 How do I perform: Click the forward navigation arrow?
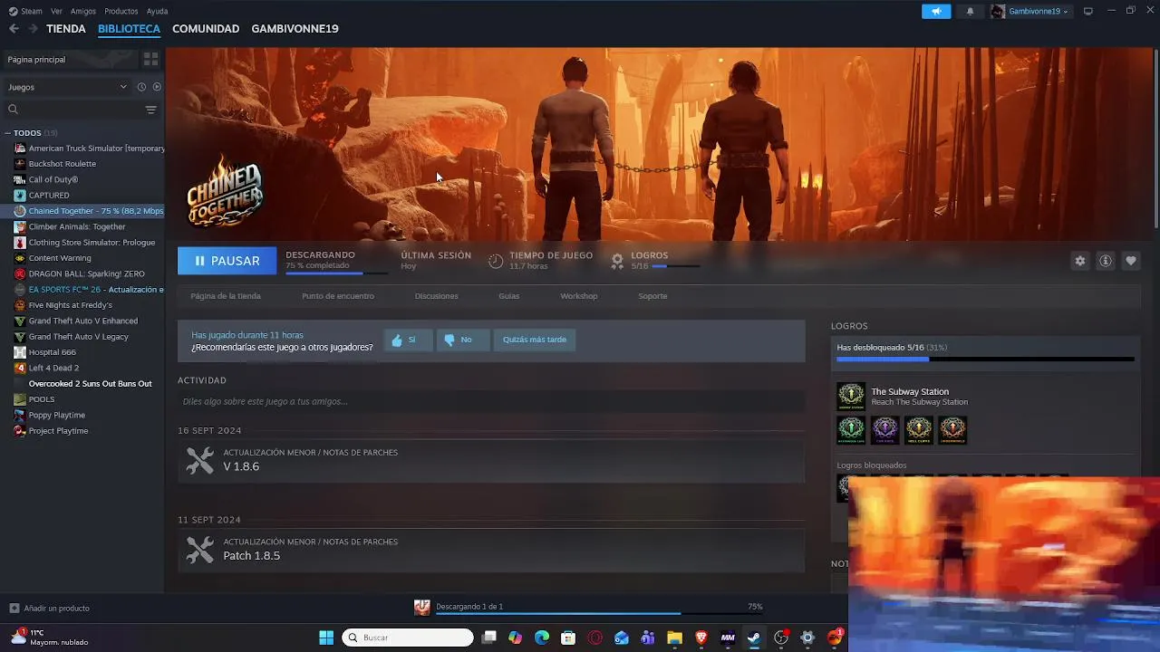point(33,29)
